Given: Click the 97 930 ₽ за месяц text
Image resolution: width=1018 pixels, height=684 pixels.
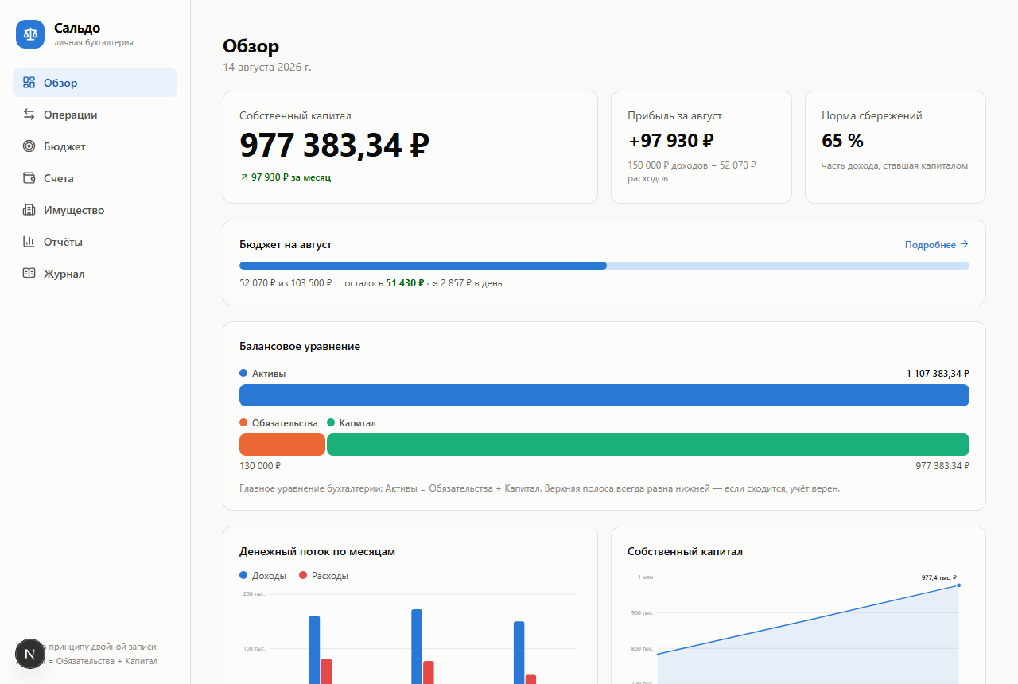Looking at the screenshot, I should pyautogui.click(x=291, y=177).
